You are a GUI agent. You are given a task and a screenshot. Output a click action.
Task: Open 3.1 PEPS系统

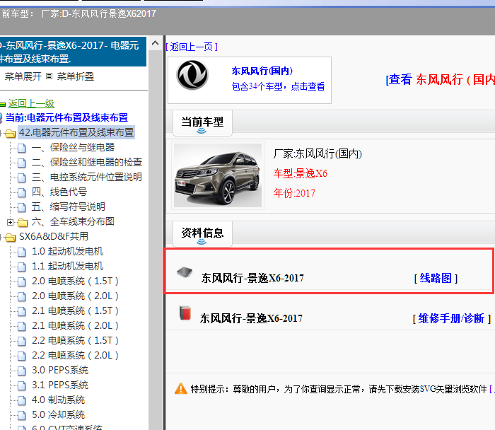click(x=60, y=385)
